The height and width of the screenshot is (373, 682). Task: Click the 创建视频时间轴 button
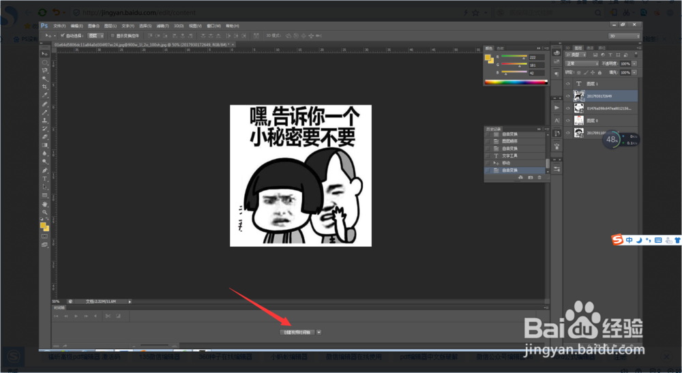(296, 332)
